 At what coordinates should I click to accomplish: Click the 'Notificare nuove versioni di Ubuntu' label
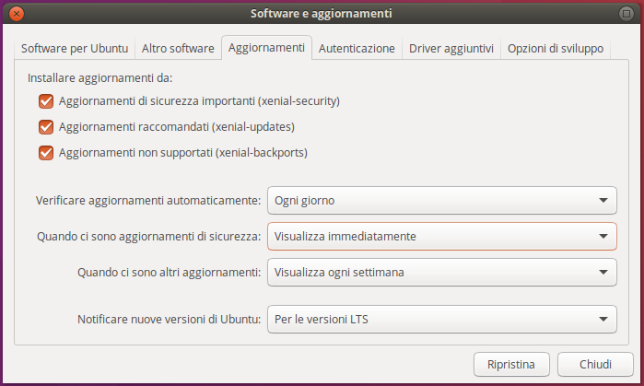tap(169, 320)
